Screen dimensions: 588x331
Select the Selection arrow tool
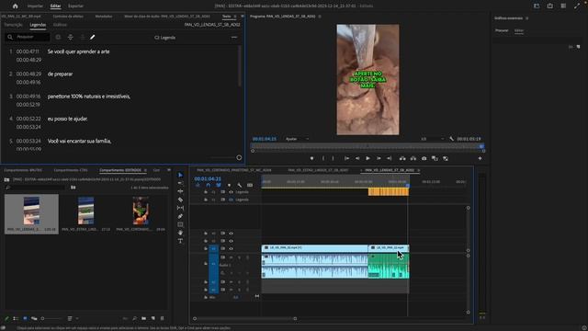click(180, 175)
